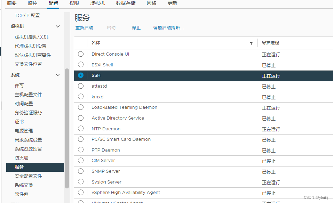Open 默认虚拟机兼容性
The height and width of the screenshot is (203, 333).
33,55
